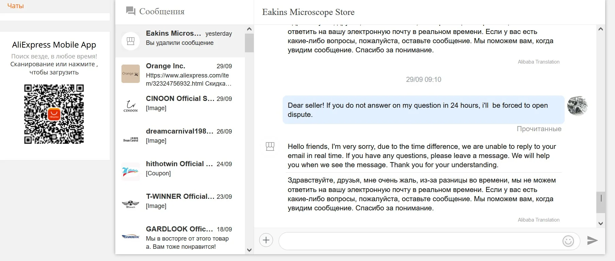Screen dimensions: 615x261
Task: Click the AliExpress app QR code
Action: click(54, 114)
